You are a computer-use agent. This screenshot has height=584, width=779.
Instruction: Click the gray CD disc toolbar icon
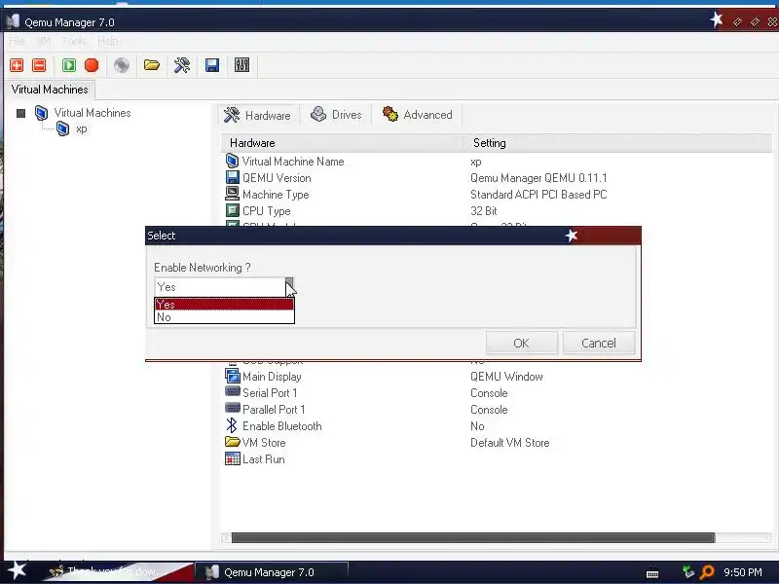121,65
